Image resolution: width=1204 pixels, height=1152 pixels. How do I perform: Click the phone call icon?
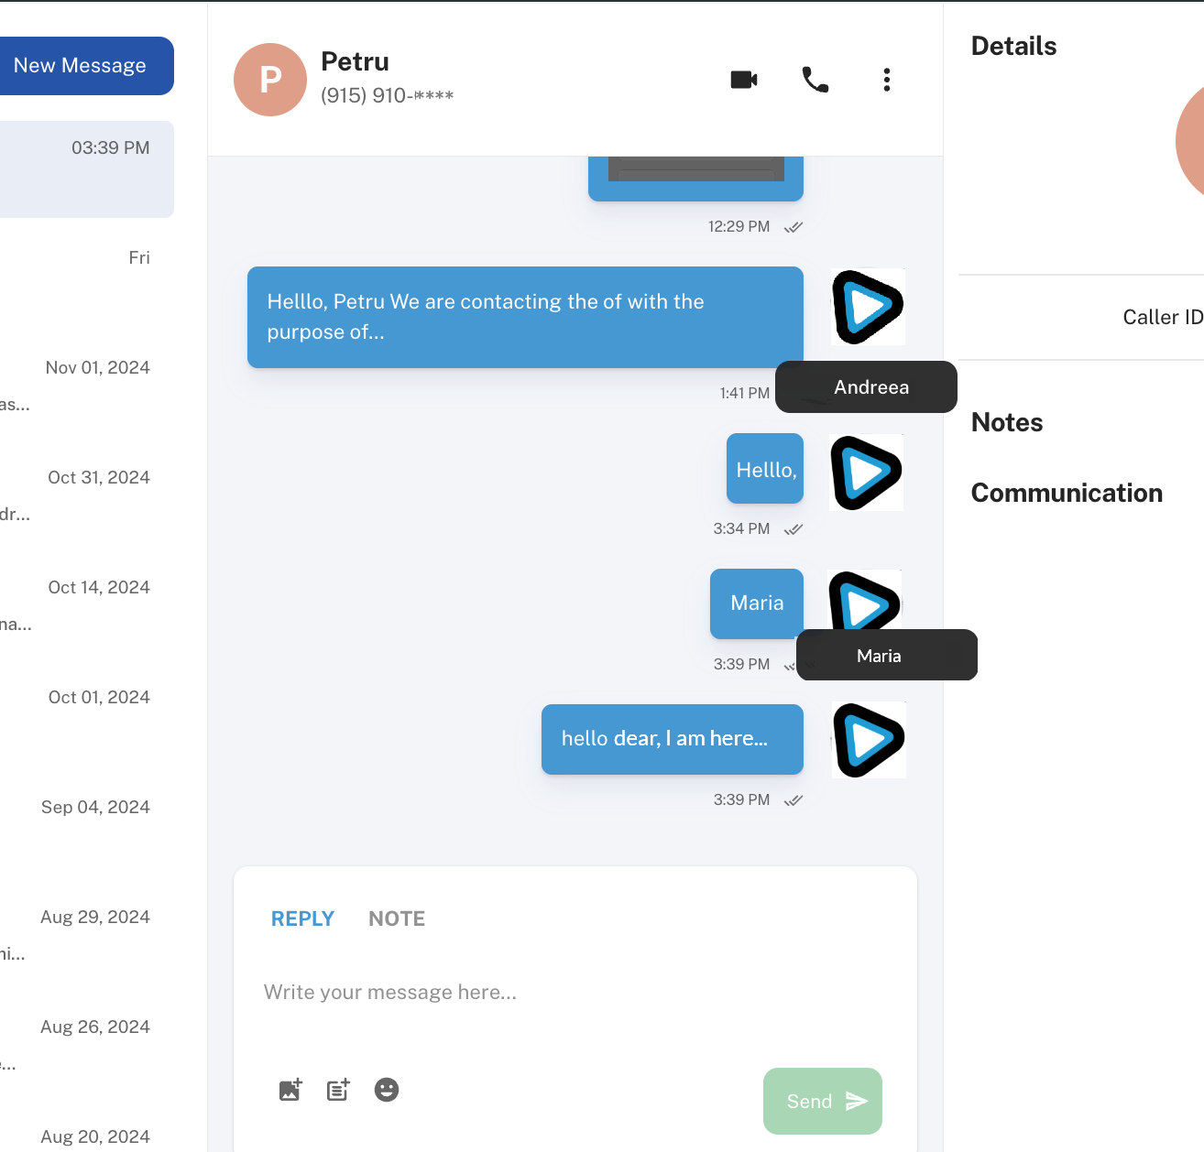[x=815, y=80]
